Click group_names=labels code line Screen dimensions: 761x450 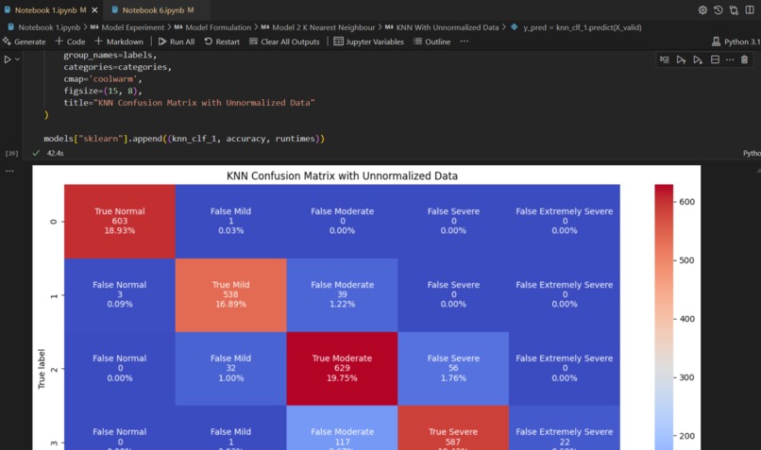110,55
